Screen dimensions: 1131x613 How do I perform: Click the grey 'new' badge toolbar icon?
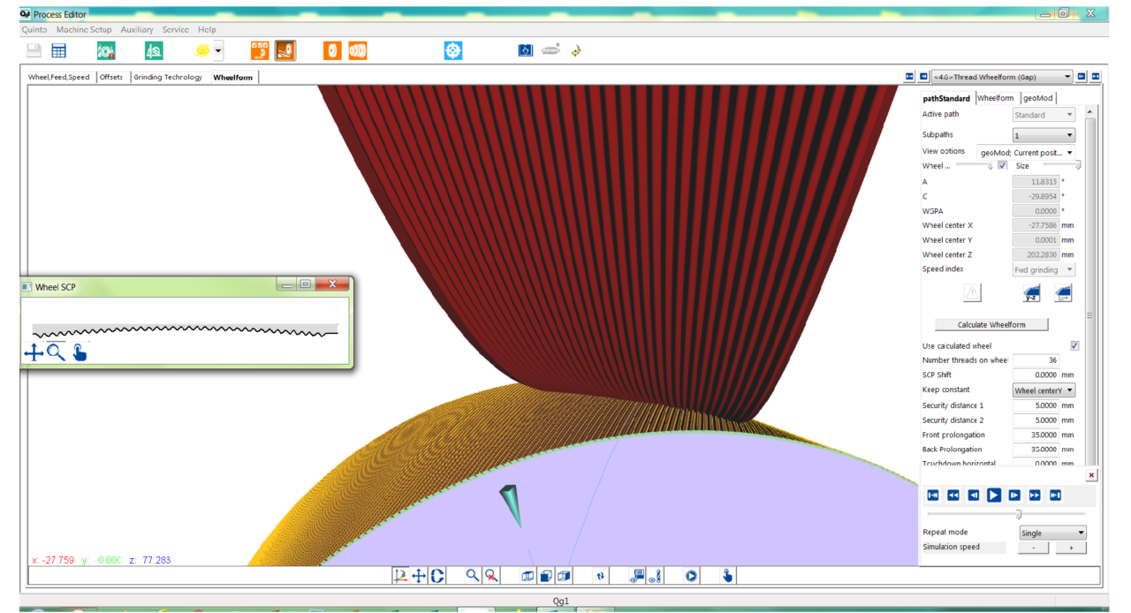click(x=550, y=50)
